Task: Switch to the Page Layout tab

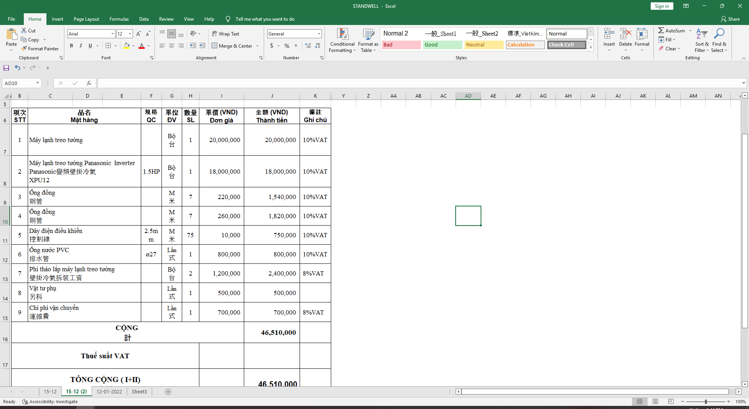Action: (86, 19)
